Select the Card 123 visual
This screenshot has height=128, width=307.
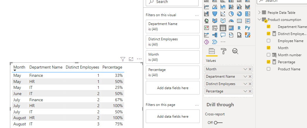point(239,21)
